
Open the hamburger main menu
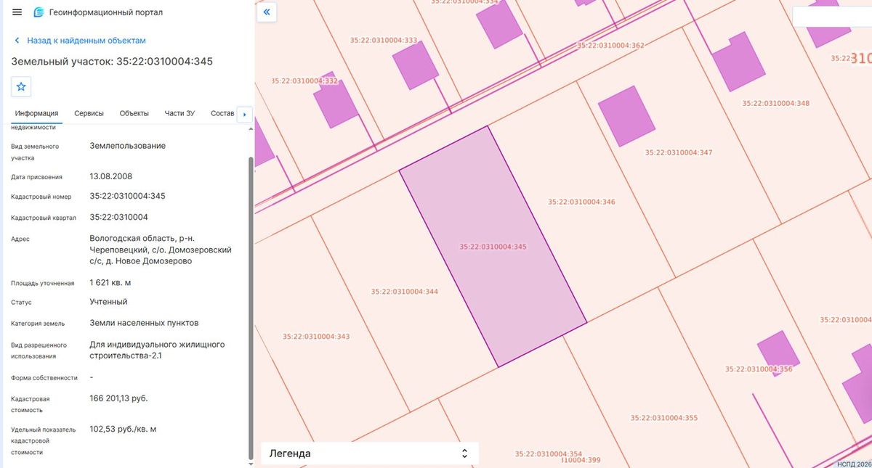17,12
